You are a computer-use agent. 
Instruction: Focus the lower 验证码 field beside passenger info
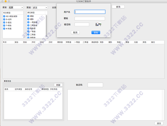pos(95,85)
